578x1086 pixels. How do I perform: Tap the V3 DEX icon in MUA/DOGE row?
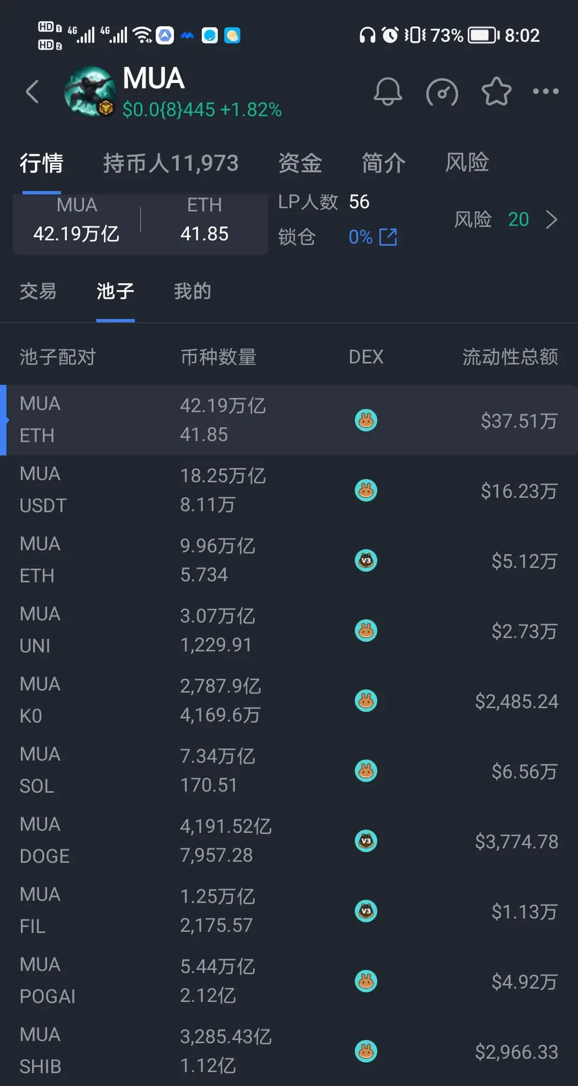click(366, 841)
